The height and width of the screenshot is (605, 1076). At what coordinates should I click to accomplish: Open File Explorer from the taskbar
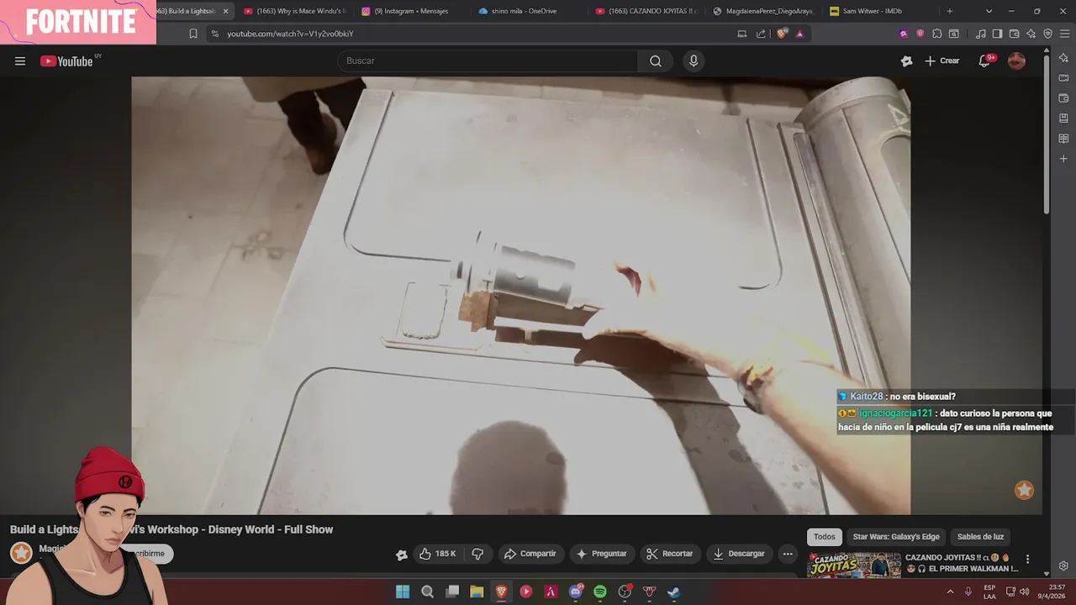pyautogui.click(x=477, y=592)
